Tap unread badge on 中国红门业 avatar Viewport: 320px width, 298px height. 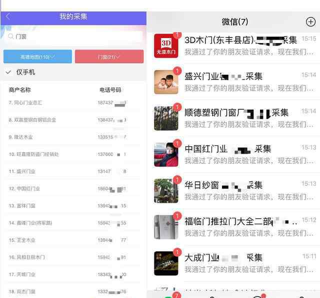click(177, 143)
